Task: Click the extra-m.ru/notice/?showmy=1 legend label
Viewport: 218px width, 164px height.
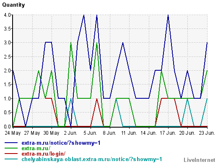Action: pos(61,143)
